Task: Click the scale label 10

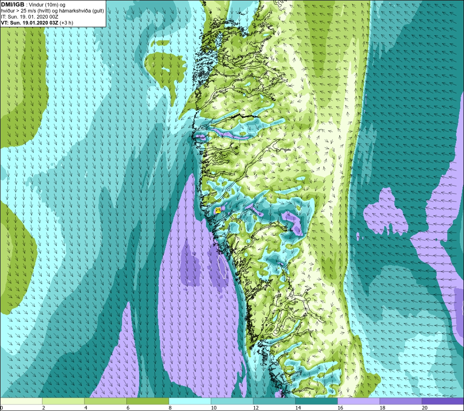Action: tap(213, 408)
